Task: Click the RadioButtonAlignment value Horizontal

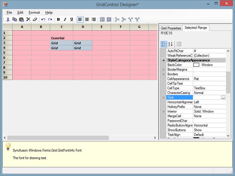Action: [x=209, y=125]
